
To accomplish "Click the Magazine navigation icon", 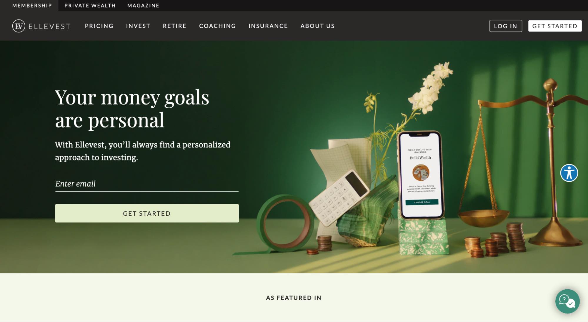I will point(143,5).
